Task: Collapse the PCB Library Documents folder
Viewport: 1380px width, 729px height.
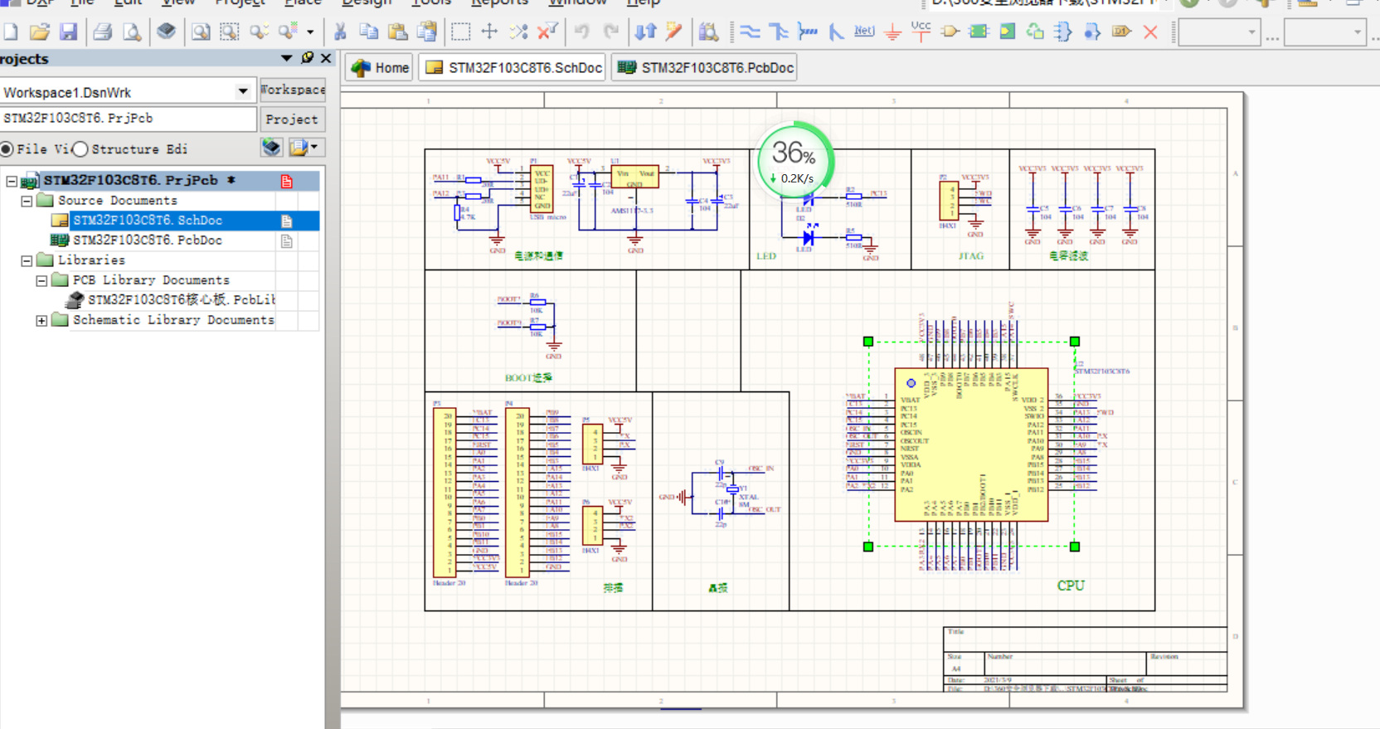Action: pos(41,280)
